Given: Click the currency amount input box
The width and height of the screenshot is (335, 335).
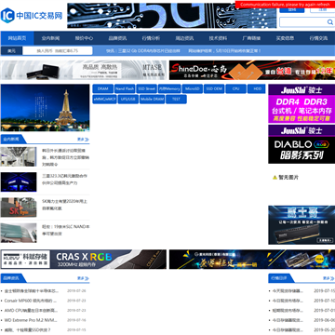Looking at the screenshot, I should point(58,50).
